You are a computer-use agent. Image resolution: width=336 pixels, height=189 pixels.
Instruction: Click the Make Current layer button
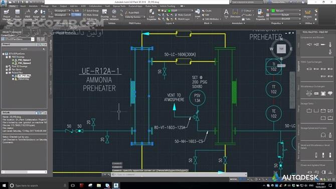tap(183, 15)
